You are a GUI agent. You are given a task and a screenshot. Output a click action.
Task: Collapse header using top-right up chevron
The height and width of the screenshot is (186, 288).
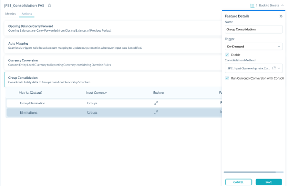pos(282,5)
